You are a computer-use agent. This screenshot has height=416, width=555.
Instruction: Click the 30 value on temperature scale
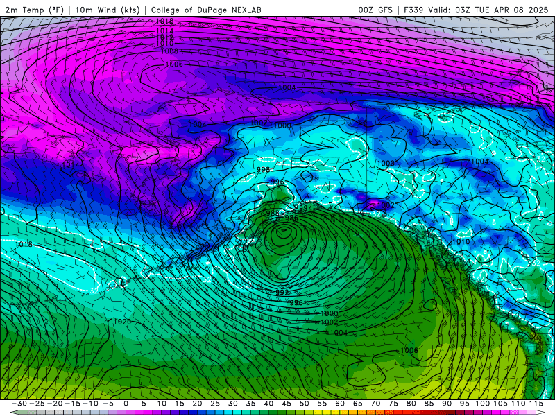pos(233,404)
